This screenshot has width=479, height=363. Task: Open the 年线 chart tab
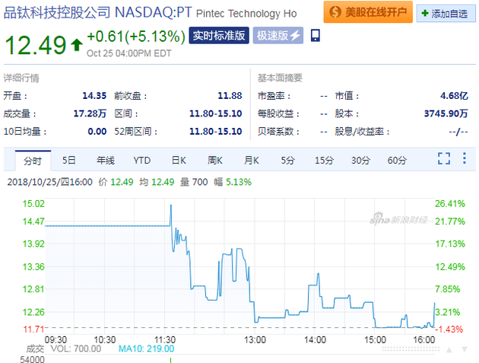pos(106,161)
